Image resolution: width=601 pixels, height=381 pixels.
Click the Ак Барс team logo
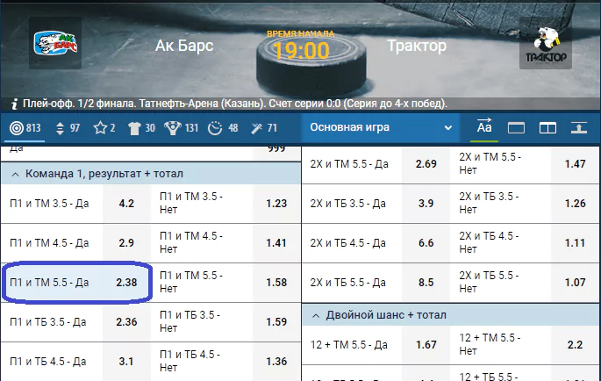[x=55, y=43]
